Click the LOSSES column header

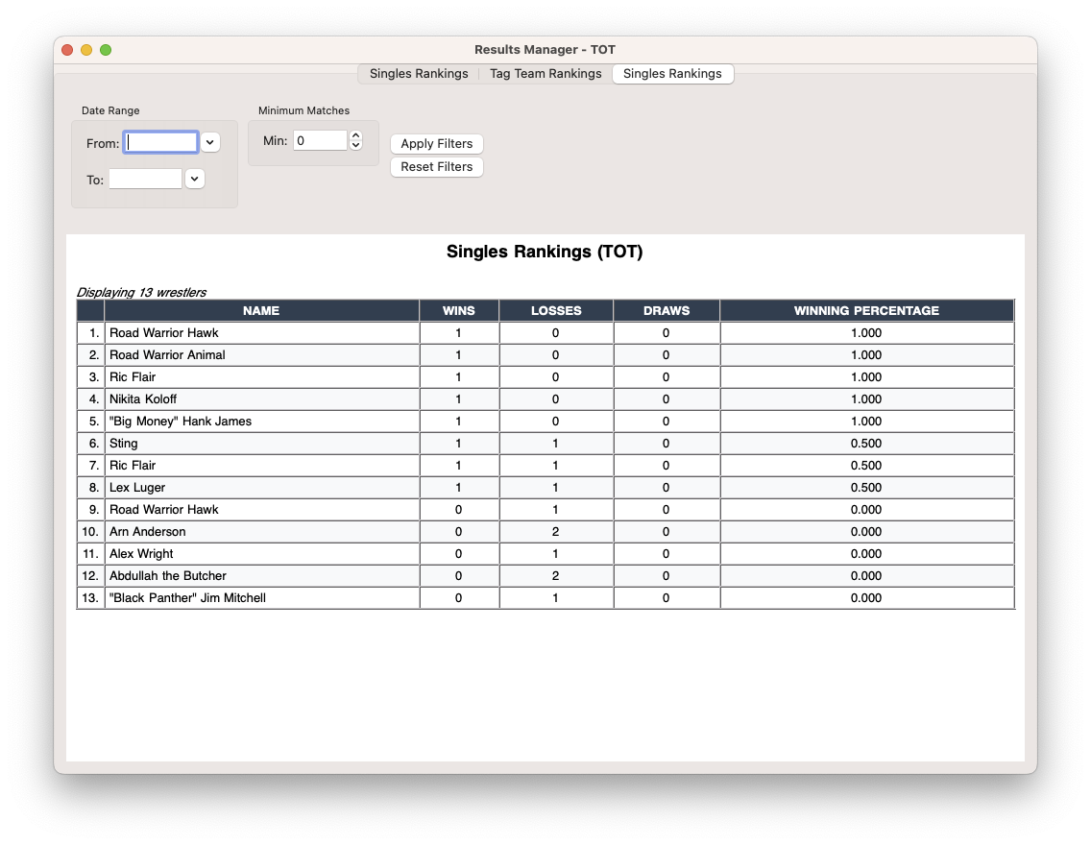point(556,310)
